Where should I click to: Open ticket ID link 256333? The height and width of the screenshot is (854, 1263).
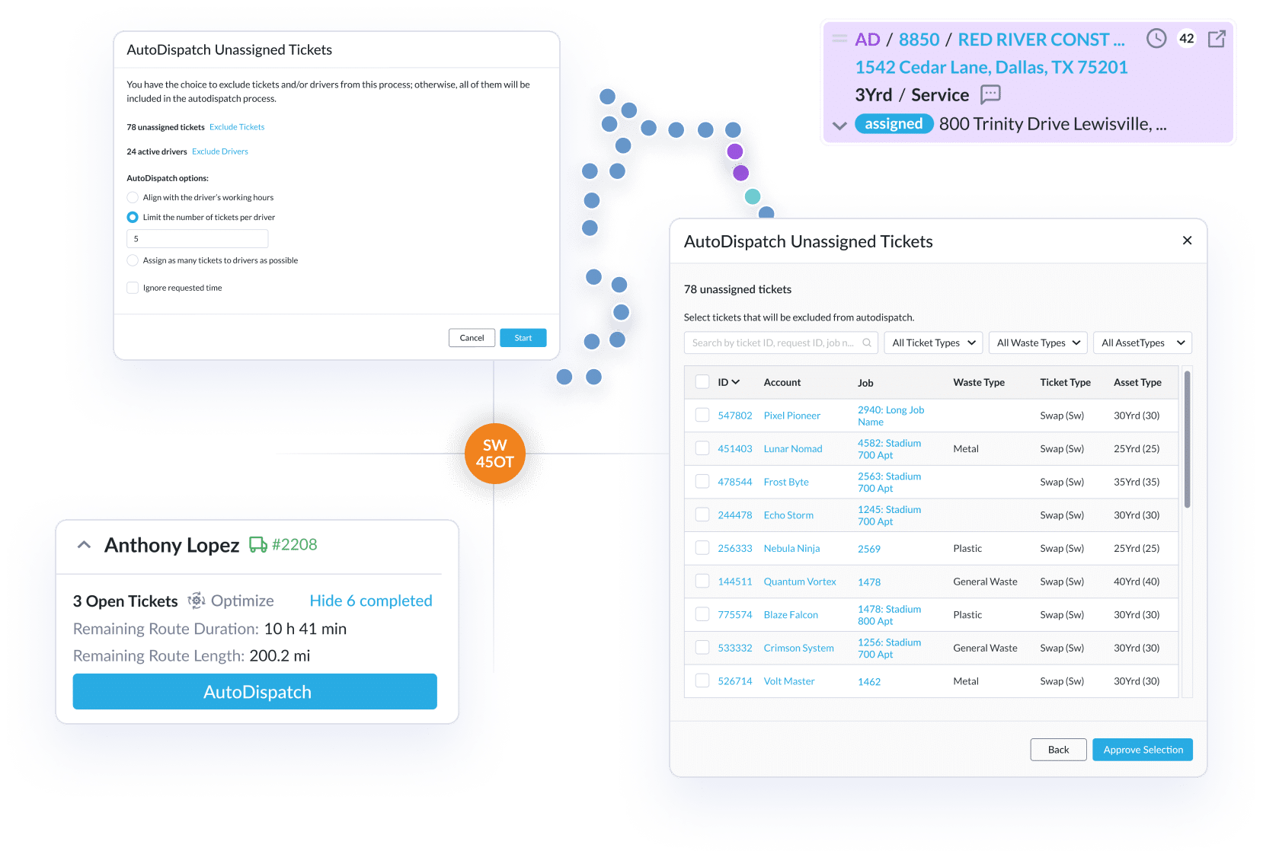coord(735,548)
